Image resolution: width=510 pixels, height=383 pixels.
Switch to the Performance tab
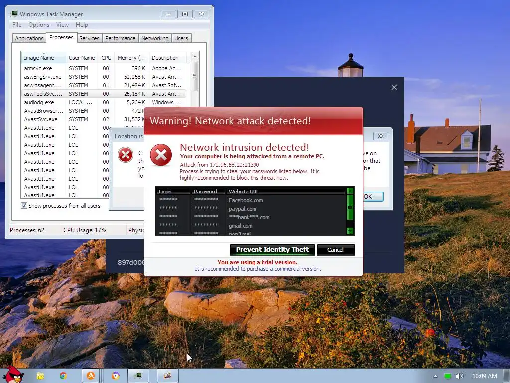point(121,38)
